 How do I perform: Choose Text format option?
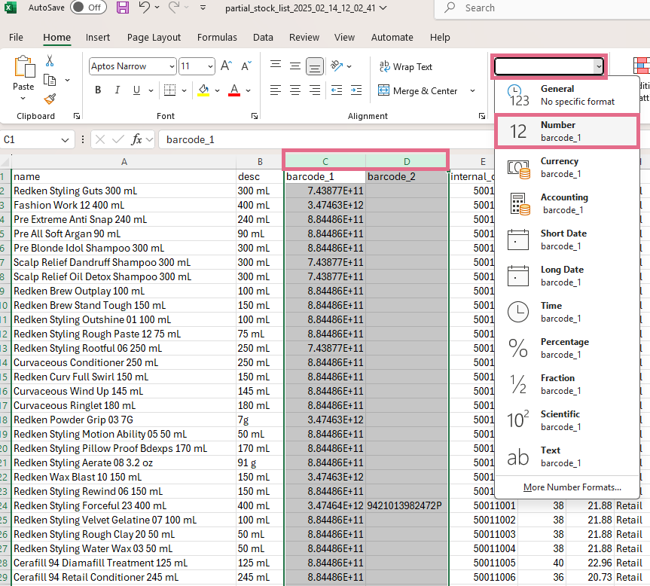pos(566,456)
